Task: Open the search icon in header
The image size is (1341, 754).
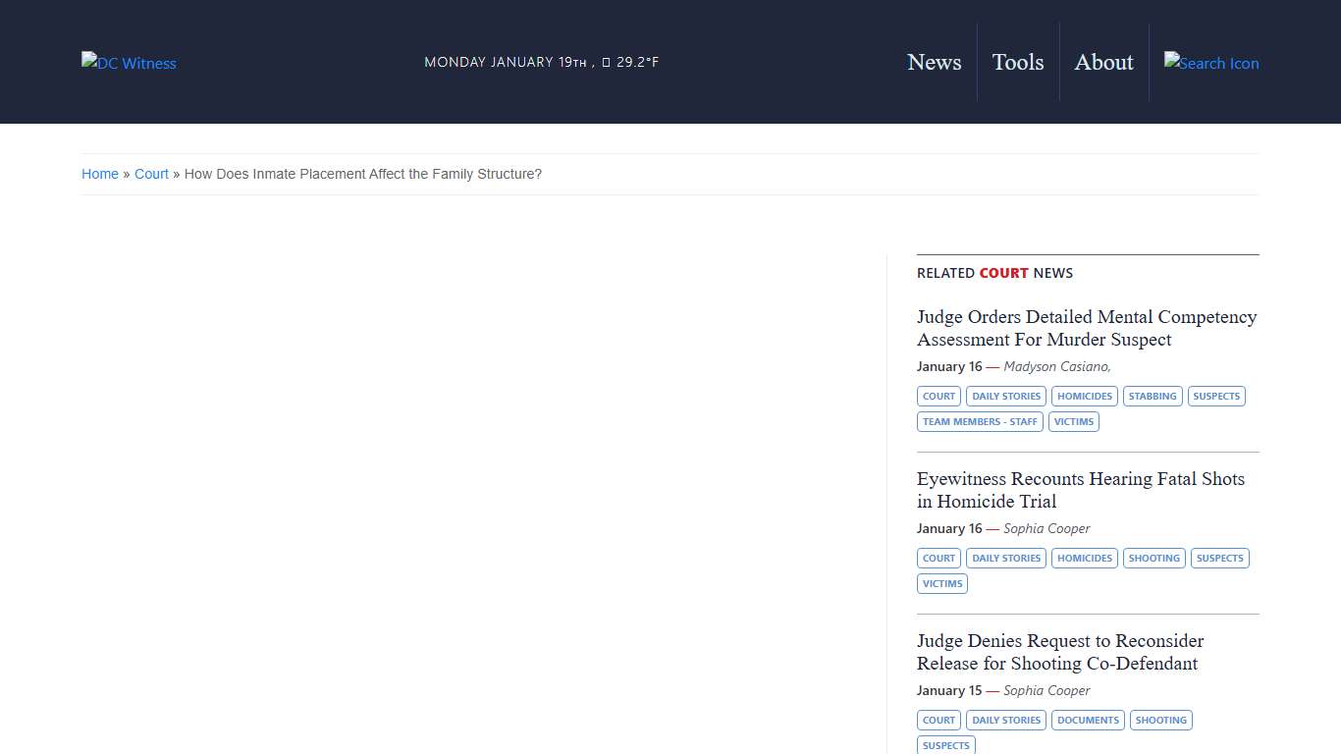Action: point(1210,63)
